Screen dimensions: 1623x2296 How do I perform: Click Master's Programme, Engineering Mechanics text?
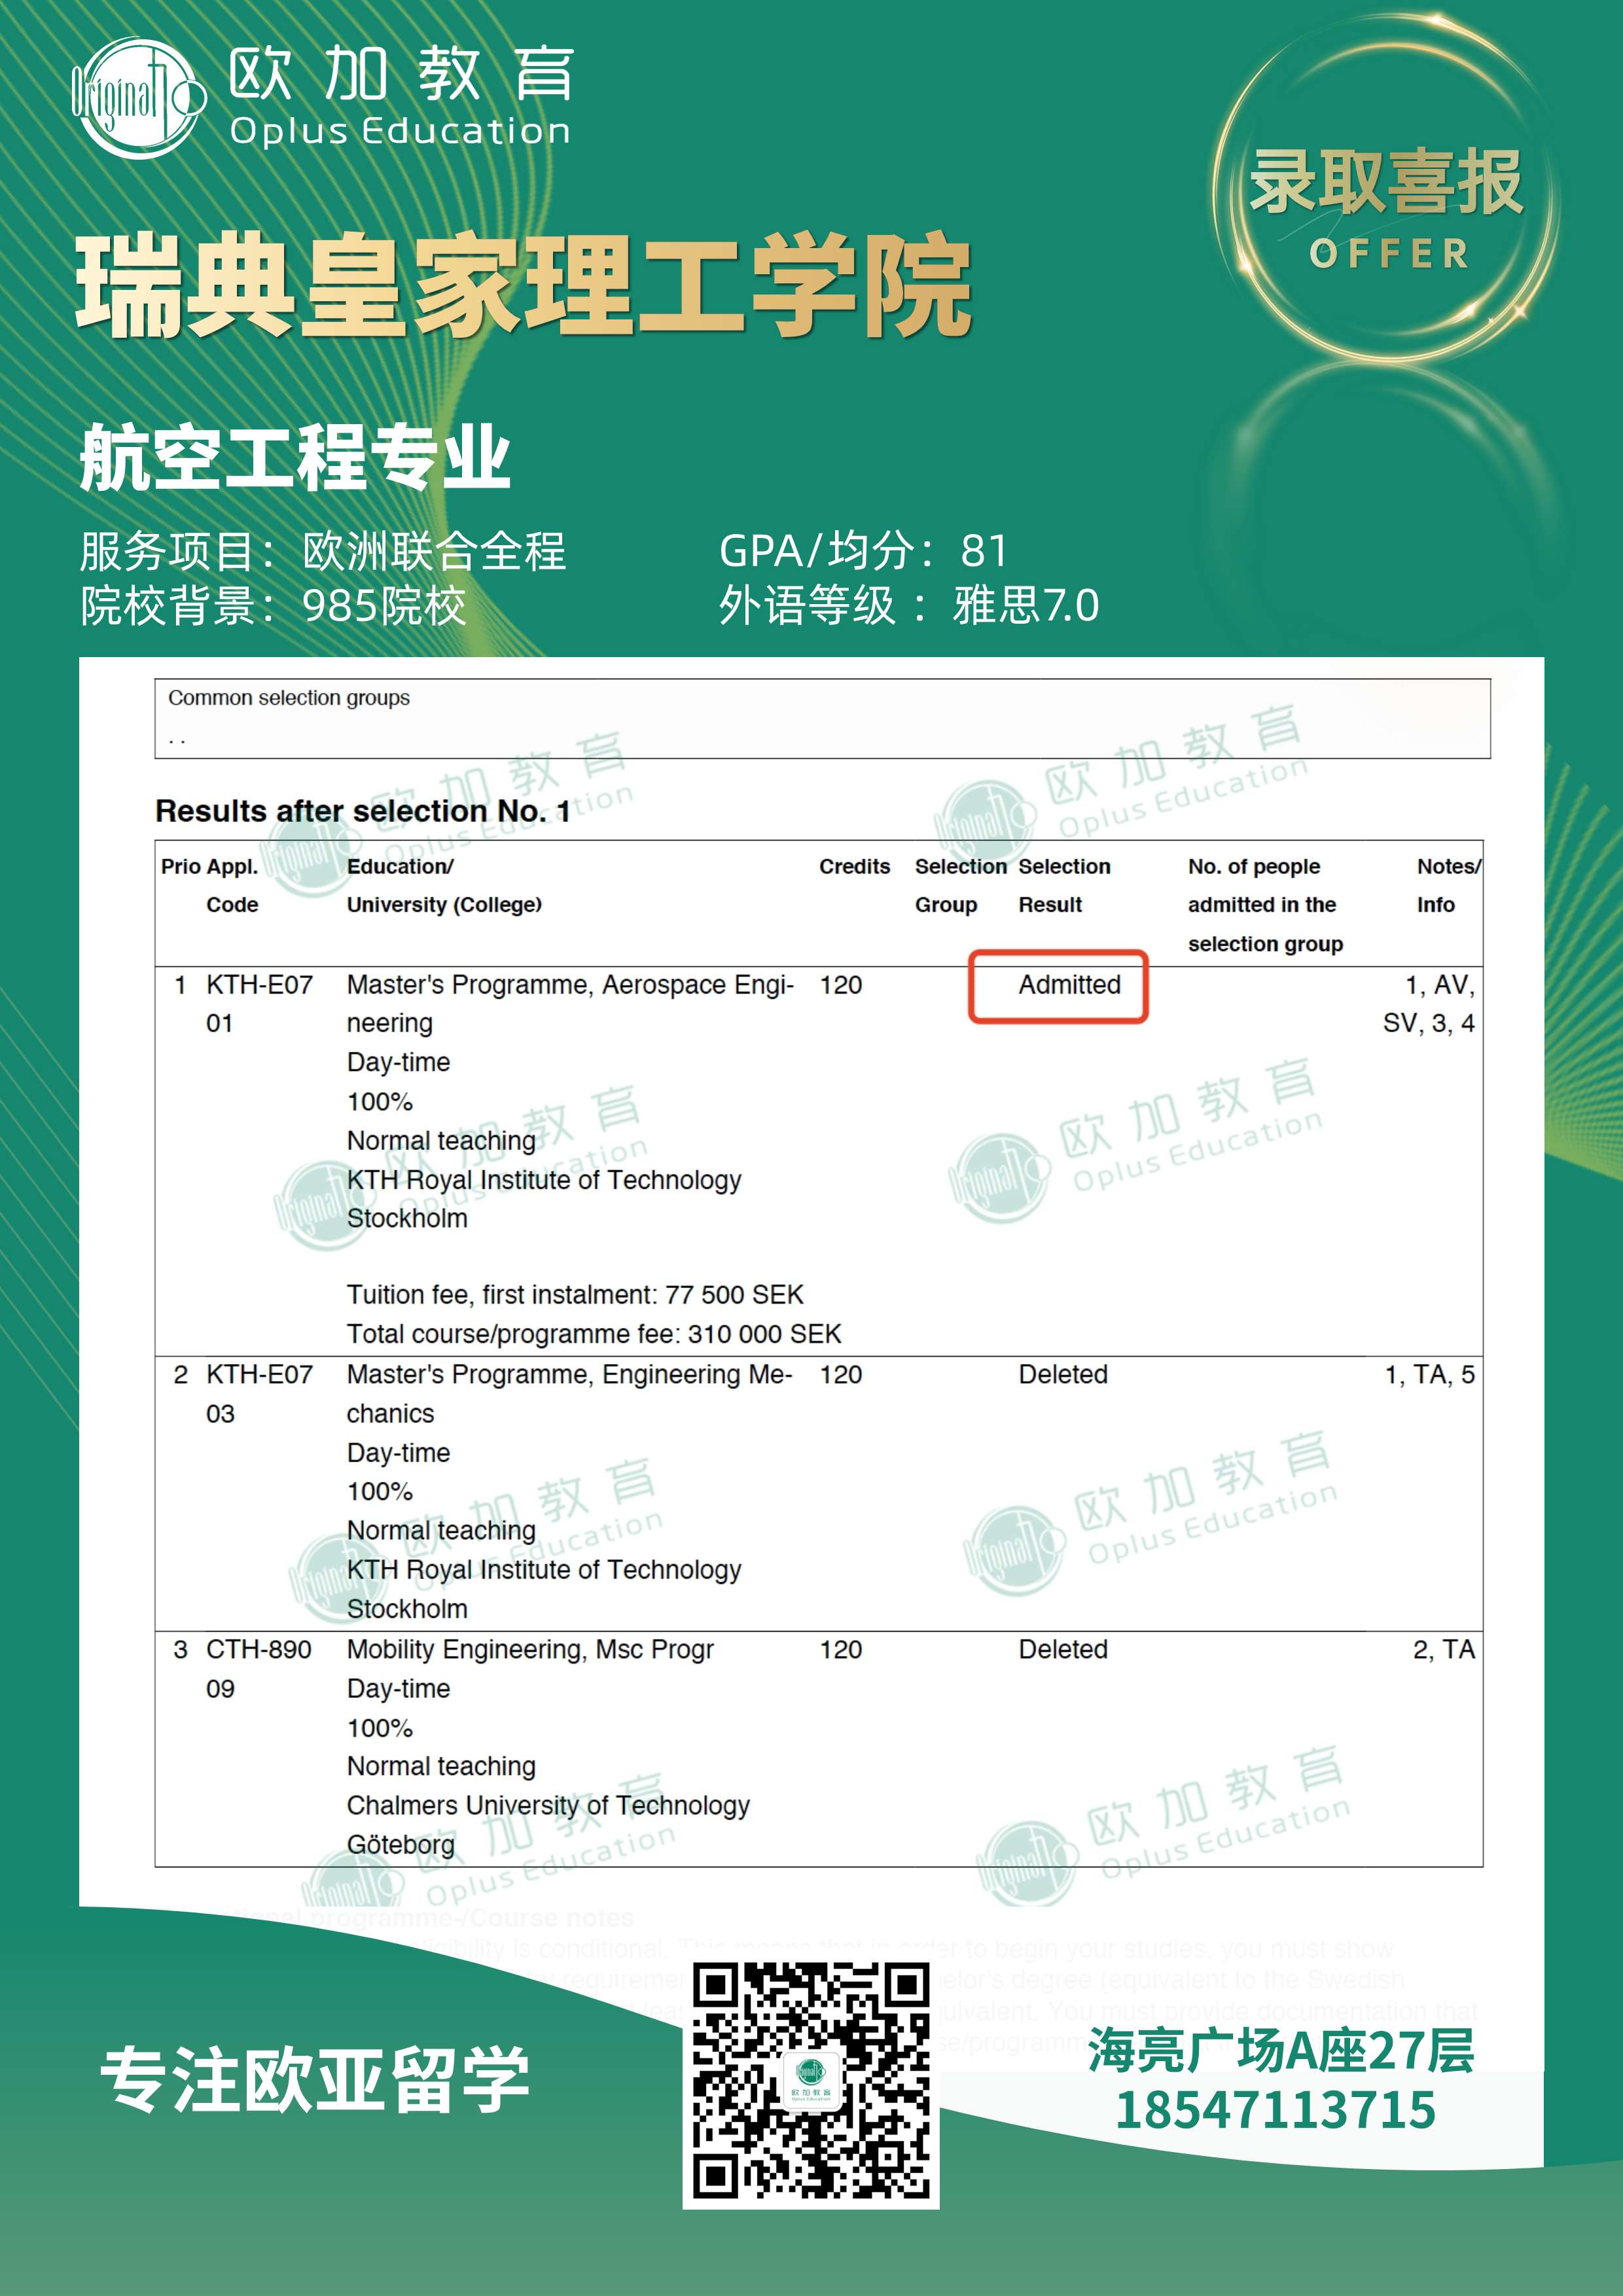click(x=569, y=1394)
